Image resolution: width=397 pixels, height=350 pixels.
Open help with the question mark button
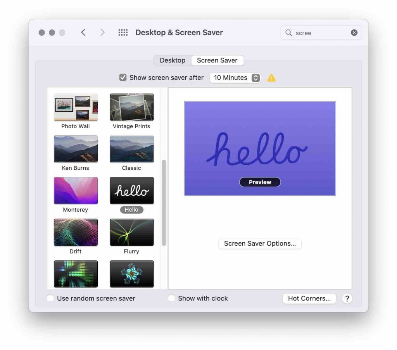(x=347, y=298)
